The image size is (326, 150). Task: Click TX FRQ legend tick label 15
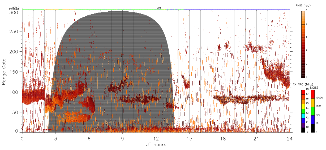point(307,103)
